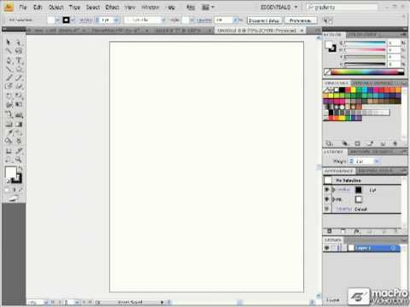This screenshot has height=307, width=410.
Task: Expand the Stroke row in Appearance panel
Action: click(x=333, y=189)
